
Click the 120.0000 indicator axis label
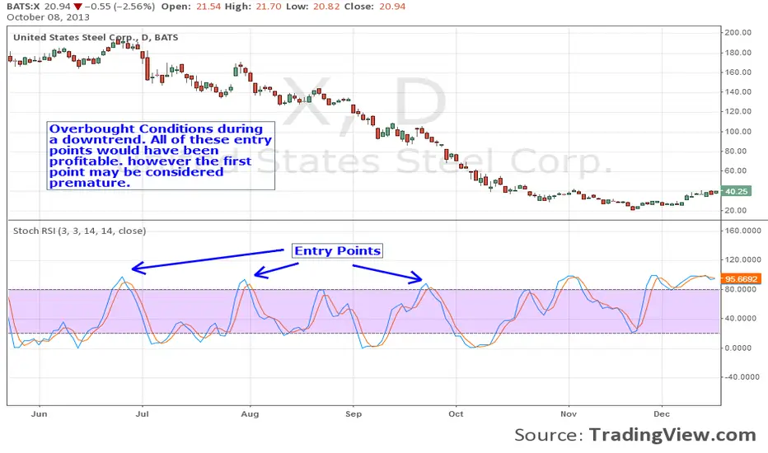pyautogui.click(x=743, y=259)
